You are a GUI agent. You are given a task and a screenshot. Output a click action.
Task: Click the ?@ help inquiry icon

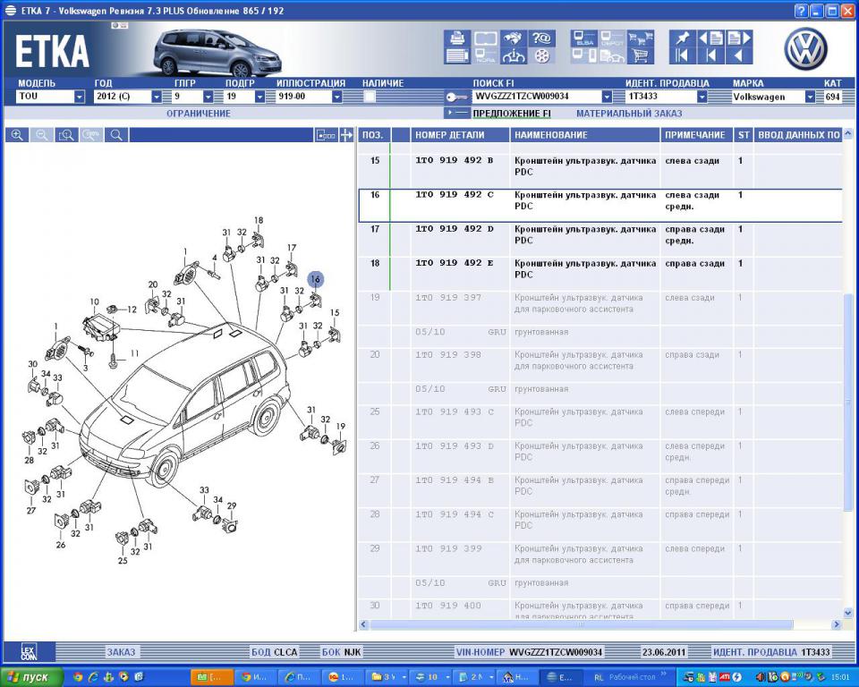tap(541, 38)
